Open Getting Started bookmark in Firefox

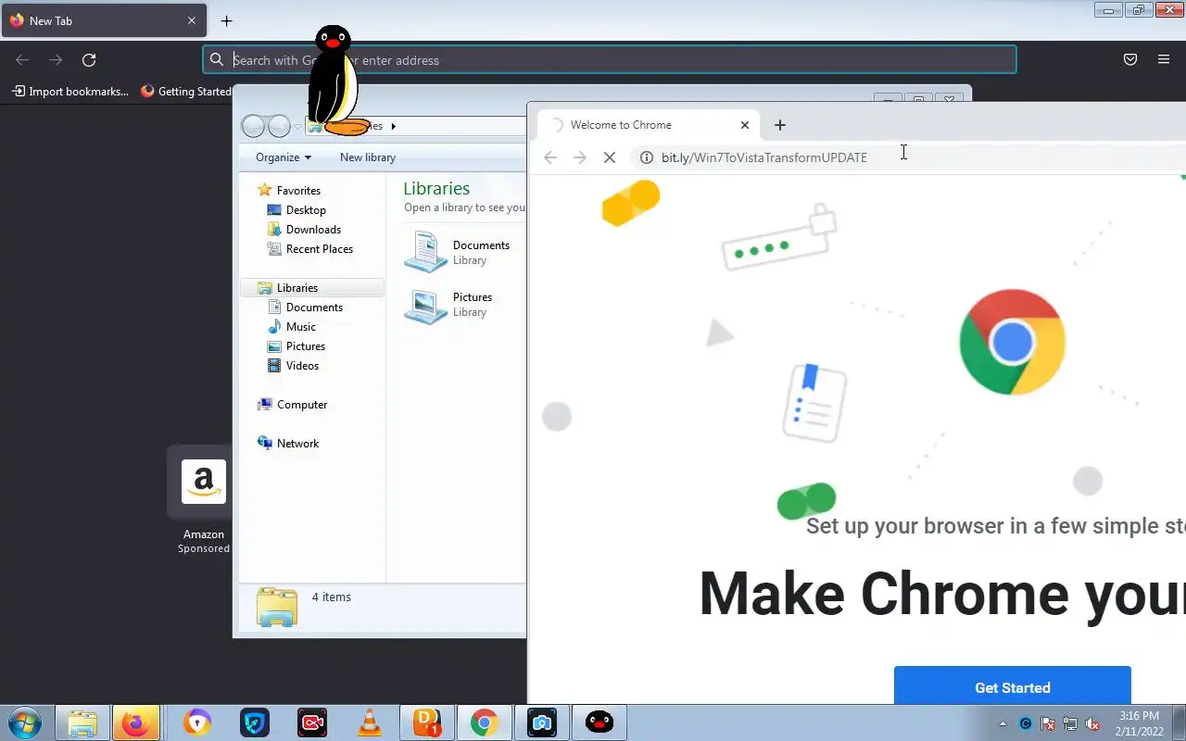185,91
